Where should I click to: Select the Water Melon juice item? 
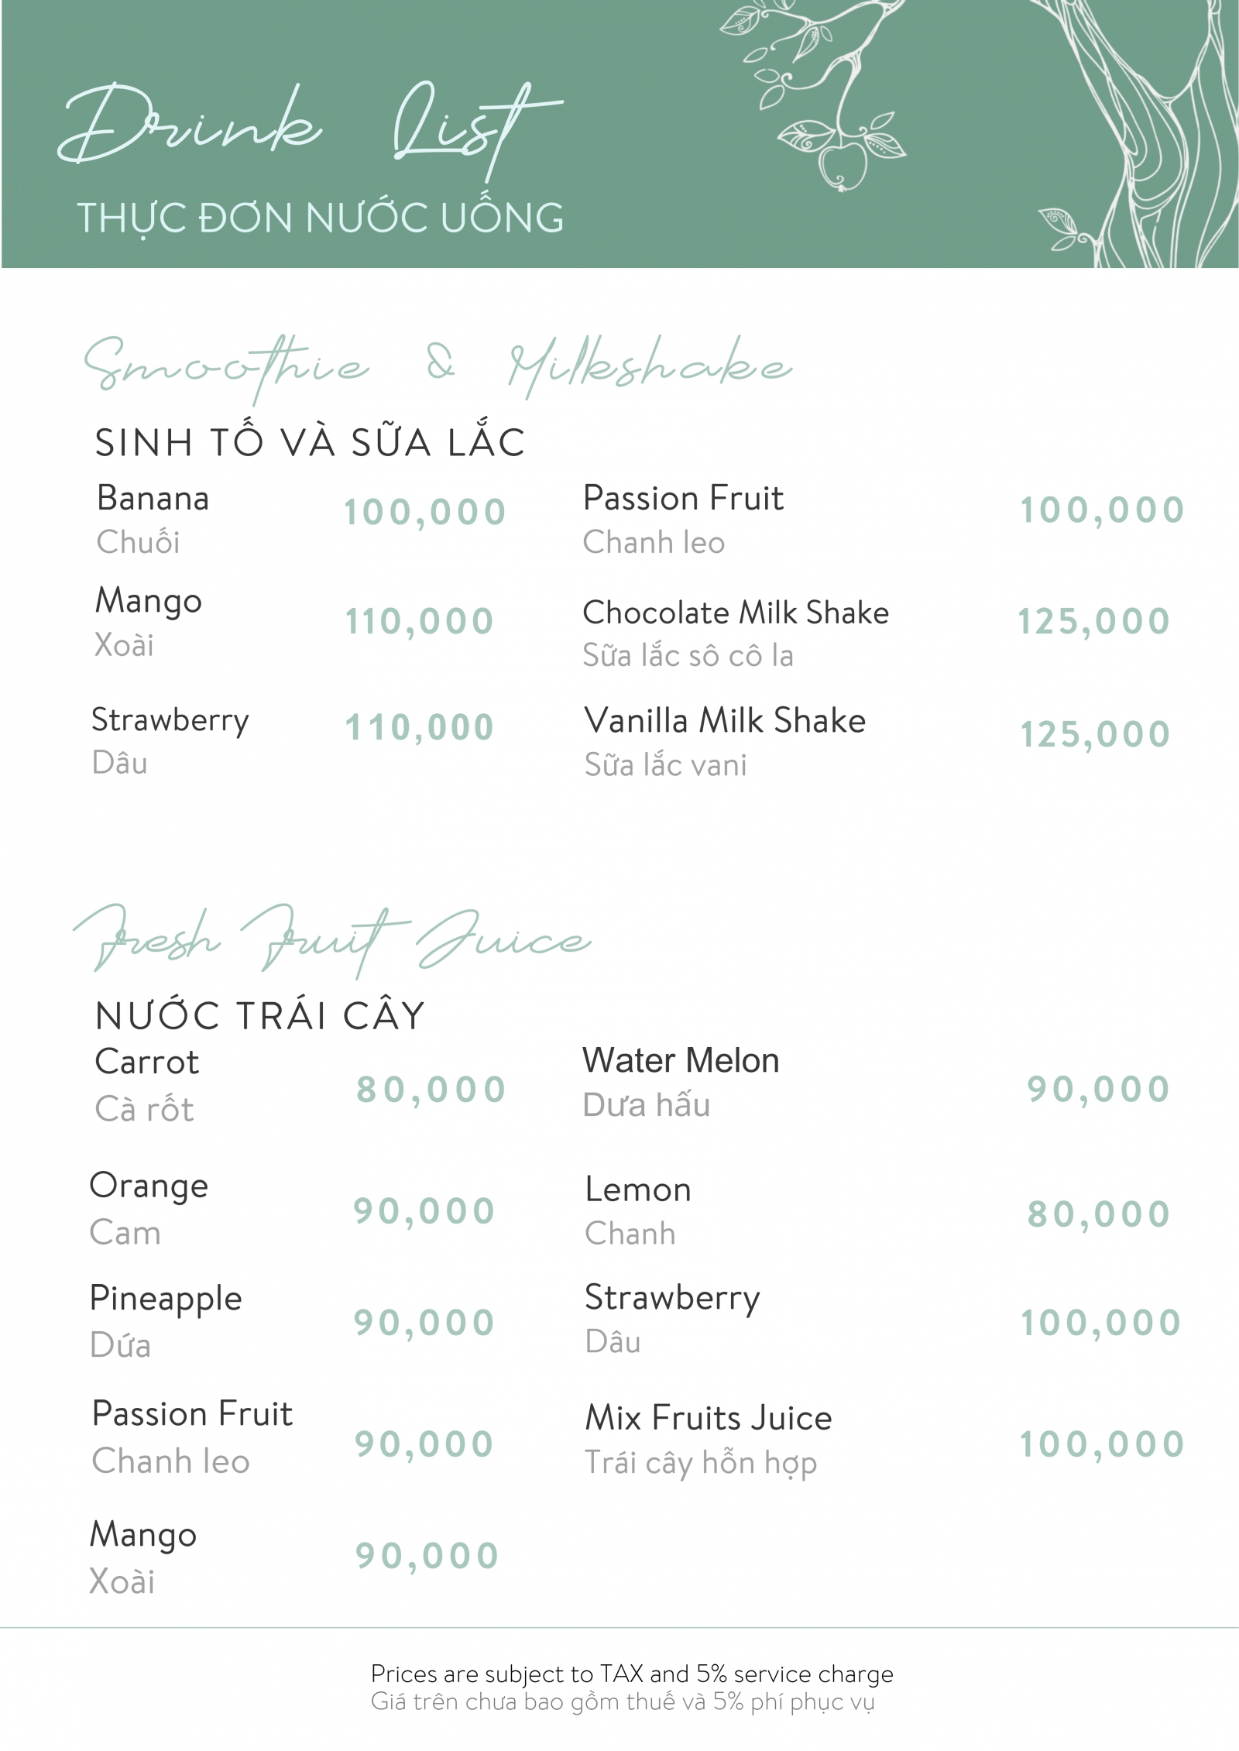pos(681,1061)
